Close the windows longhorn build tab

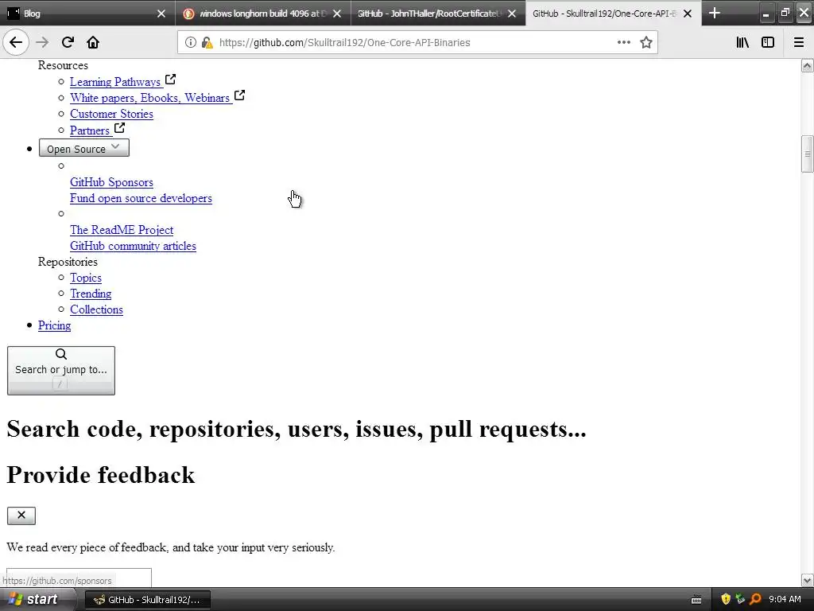click(337, 14)
